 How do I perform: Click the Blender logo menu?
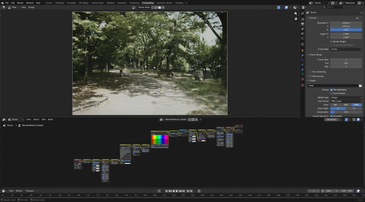pyautogui.click(x=2, y=3)
